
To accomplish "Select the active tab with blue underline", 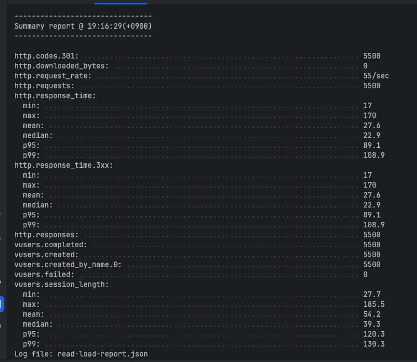I will [121, 2].
